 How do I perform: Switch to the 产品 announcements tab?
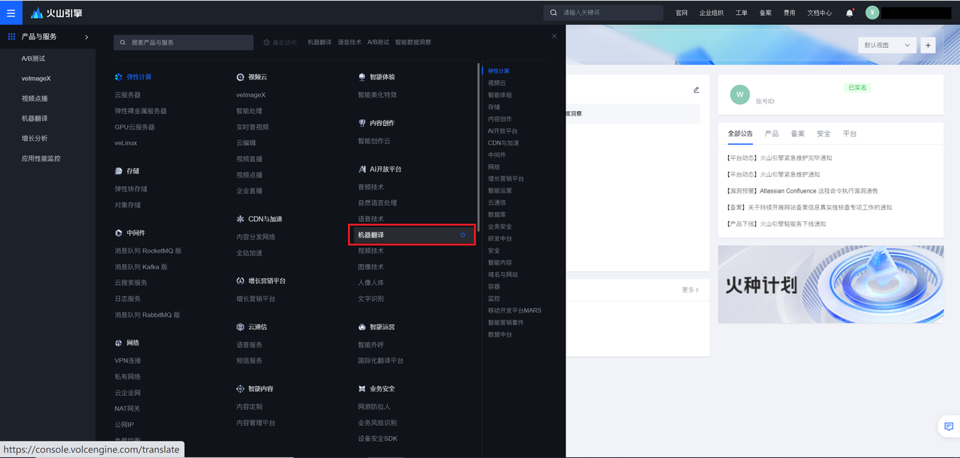pos(772,133)
